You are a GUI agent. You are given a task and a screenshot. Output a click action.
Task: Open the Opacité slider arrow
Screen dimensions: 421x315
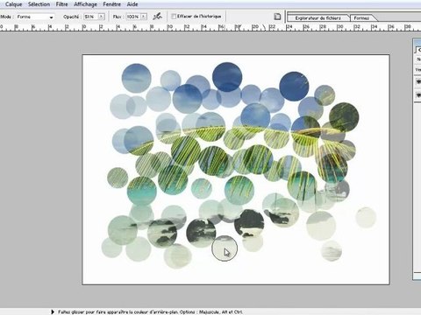point(102,17)
